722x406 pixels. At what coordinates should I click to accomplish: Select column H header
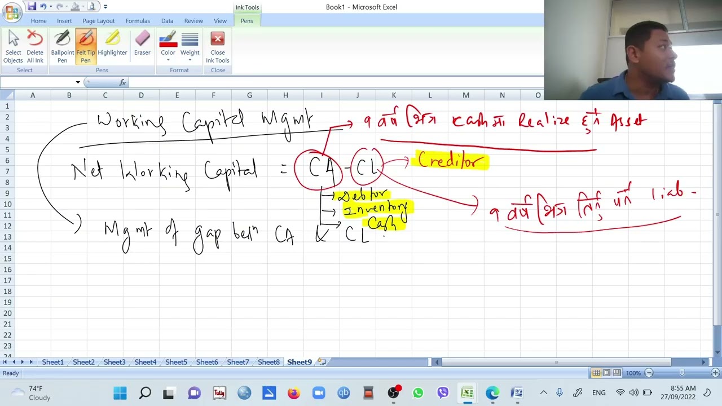[285, 95]
